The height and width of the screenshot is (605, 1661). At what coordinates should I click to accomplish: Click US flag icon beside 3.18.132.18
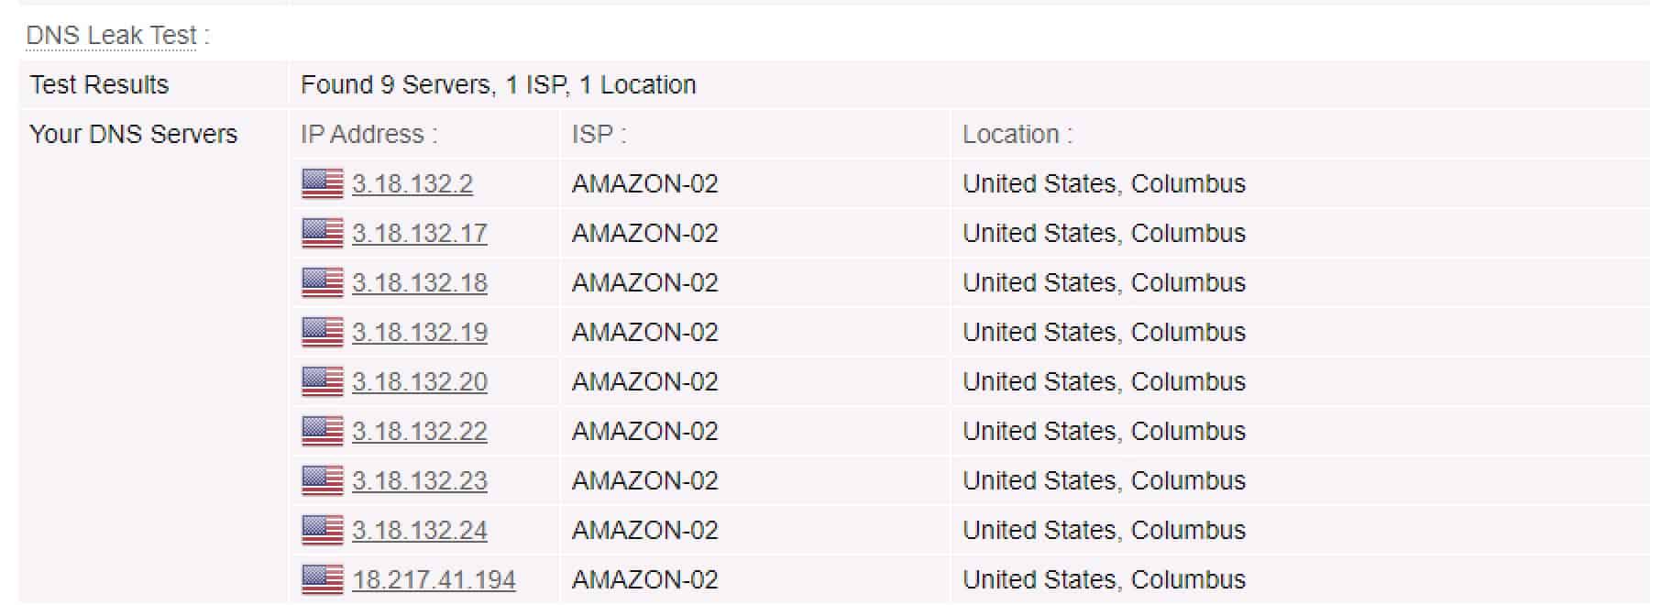[x=323, y=282]
